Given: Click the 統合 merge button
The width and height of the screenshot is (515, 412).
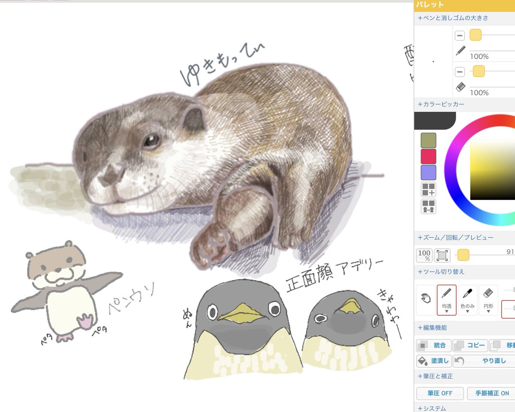Looking at the screenshot, I should pyautogui.click(x=433, y=345).
